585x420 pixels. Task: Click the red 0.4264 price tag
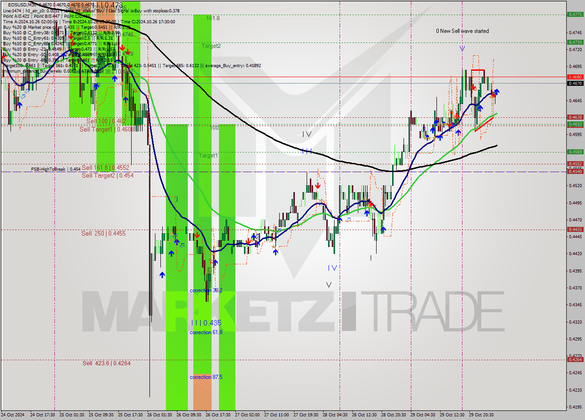(x=575, y=359)
